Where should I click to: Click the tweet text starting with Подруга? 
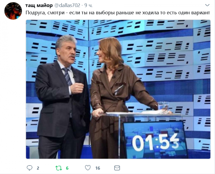pyautogui.click(x=118, y=13)
